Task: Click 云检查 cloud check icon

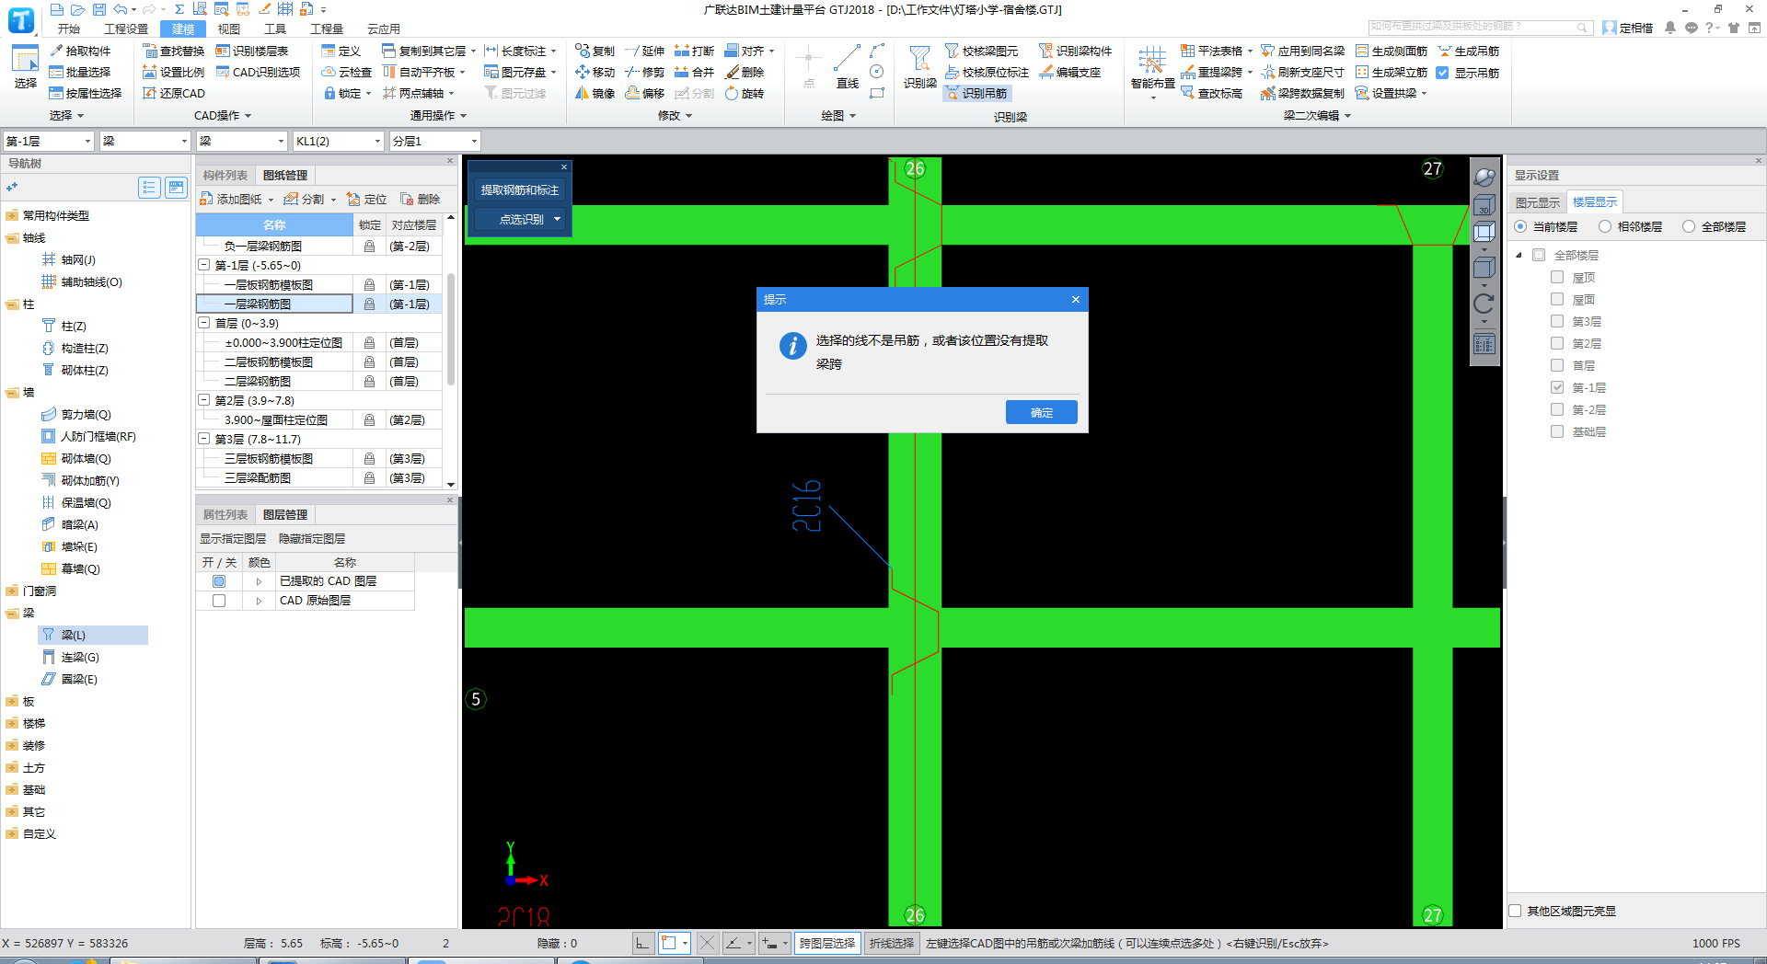Action: point(346,72)
